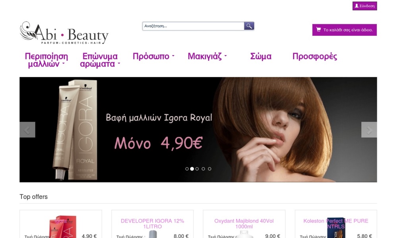Focus the Αναζήτηση search field
Image resolution: width=397 pixels, height=238 pixels.
point(193,26)
